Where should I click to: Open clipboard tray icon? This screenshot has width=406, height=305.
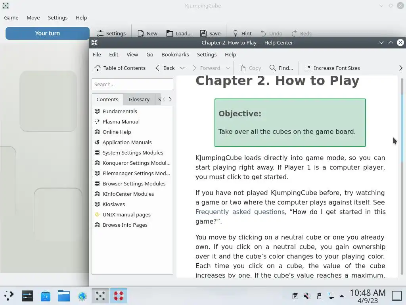click(x=295, y=295)
